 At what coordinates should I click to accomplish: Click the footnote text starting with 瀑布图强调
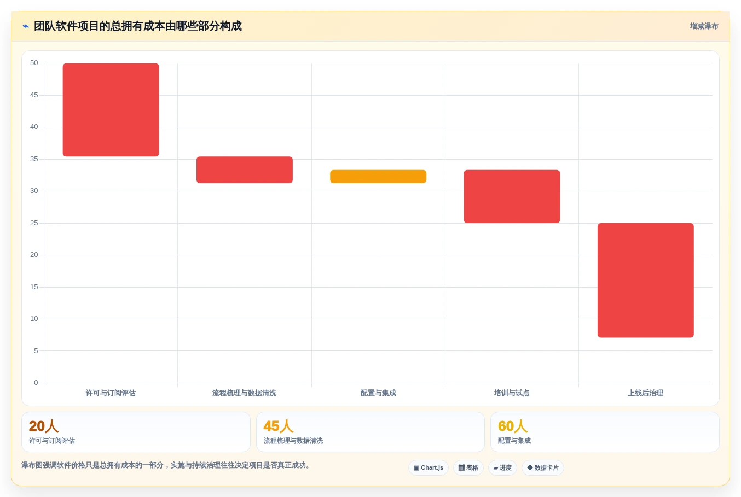click(166, 465)
